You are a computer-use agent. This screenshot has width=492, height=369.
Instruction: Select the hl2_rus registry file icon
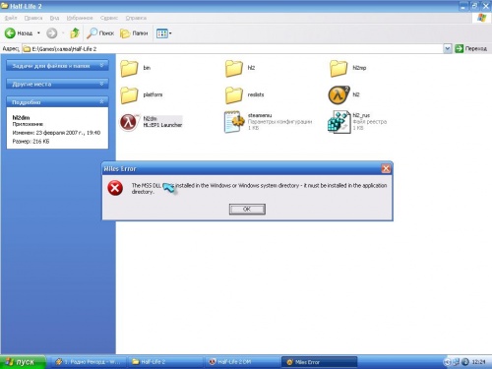pyautogui.click(x=338, y=122)
